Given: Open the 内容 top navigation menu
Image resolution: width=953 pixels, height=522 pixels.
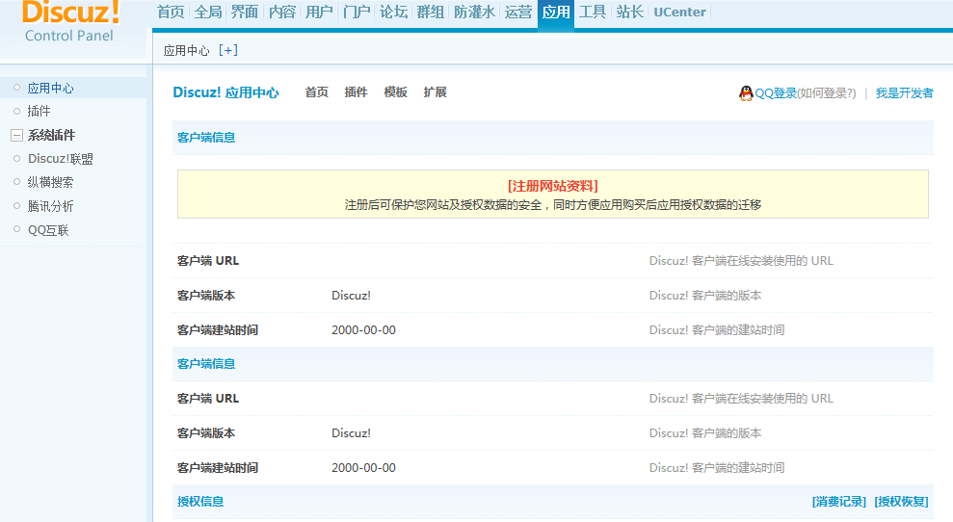Looking at the screenshot, I should point(282,13).
